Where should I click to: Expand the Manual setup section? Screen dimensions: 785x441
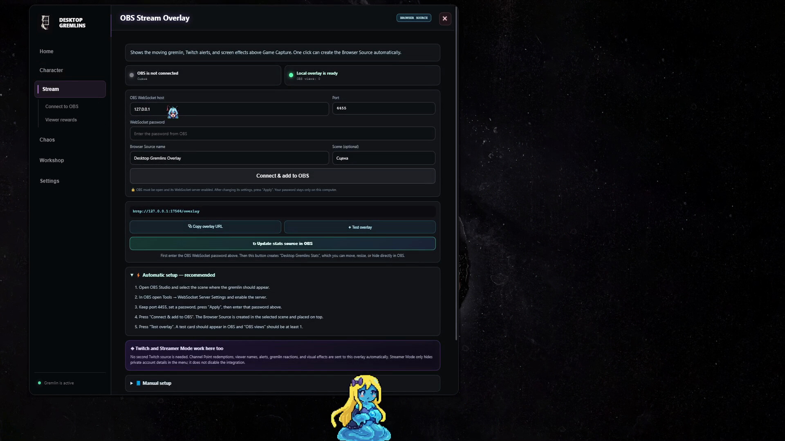(132, 383)
